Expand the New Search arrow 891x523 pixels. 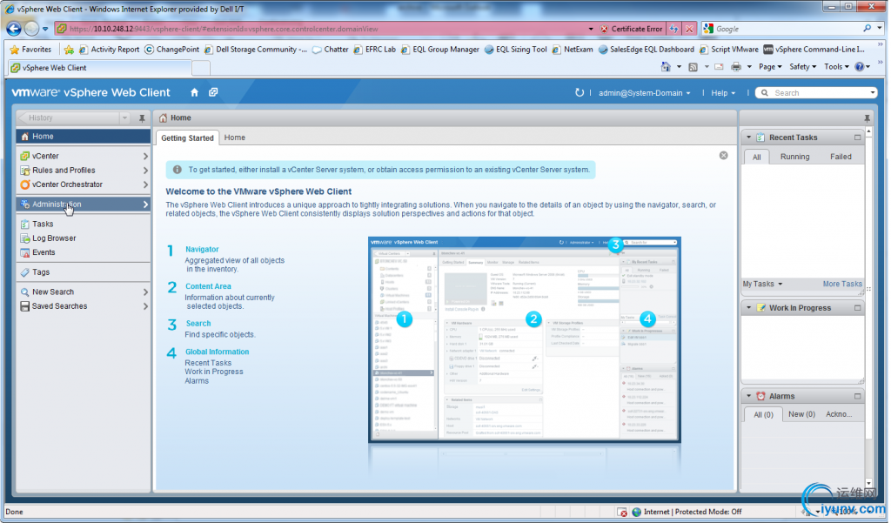tap(145, 292)
